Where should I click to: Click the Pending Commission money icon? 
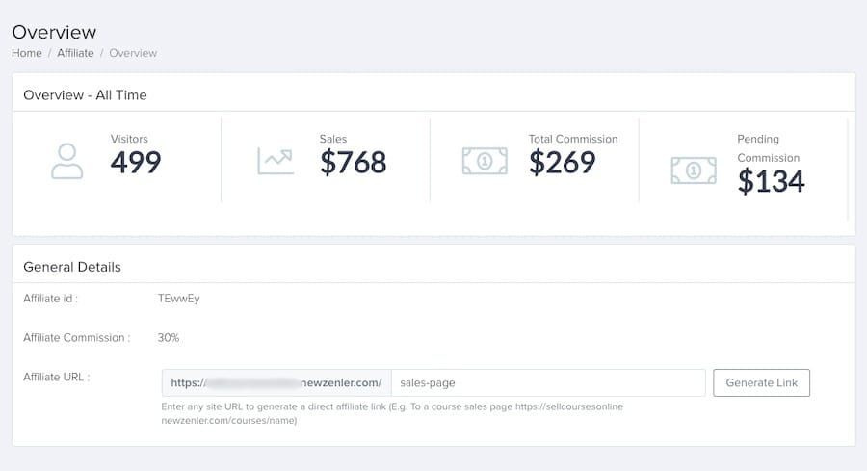694,170
